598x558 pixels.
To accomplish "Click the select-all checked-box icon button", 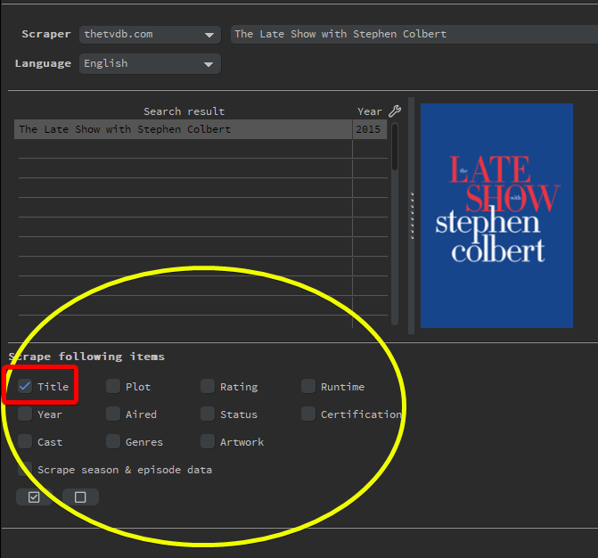I will [34, 497].
